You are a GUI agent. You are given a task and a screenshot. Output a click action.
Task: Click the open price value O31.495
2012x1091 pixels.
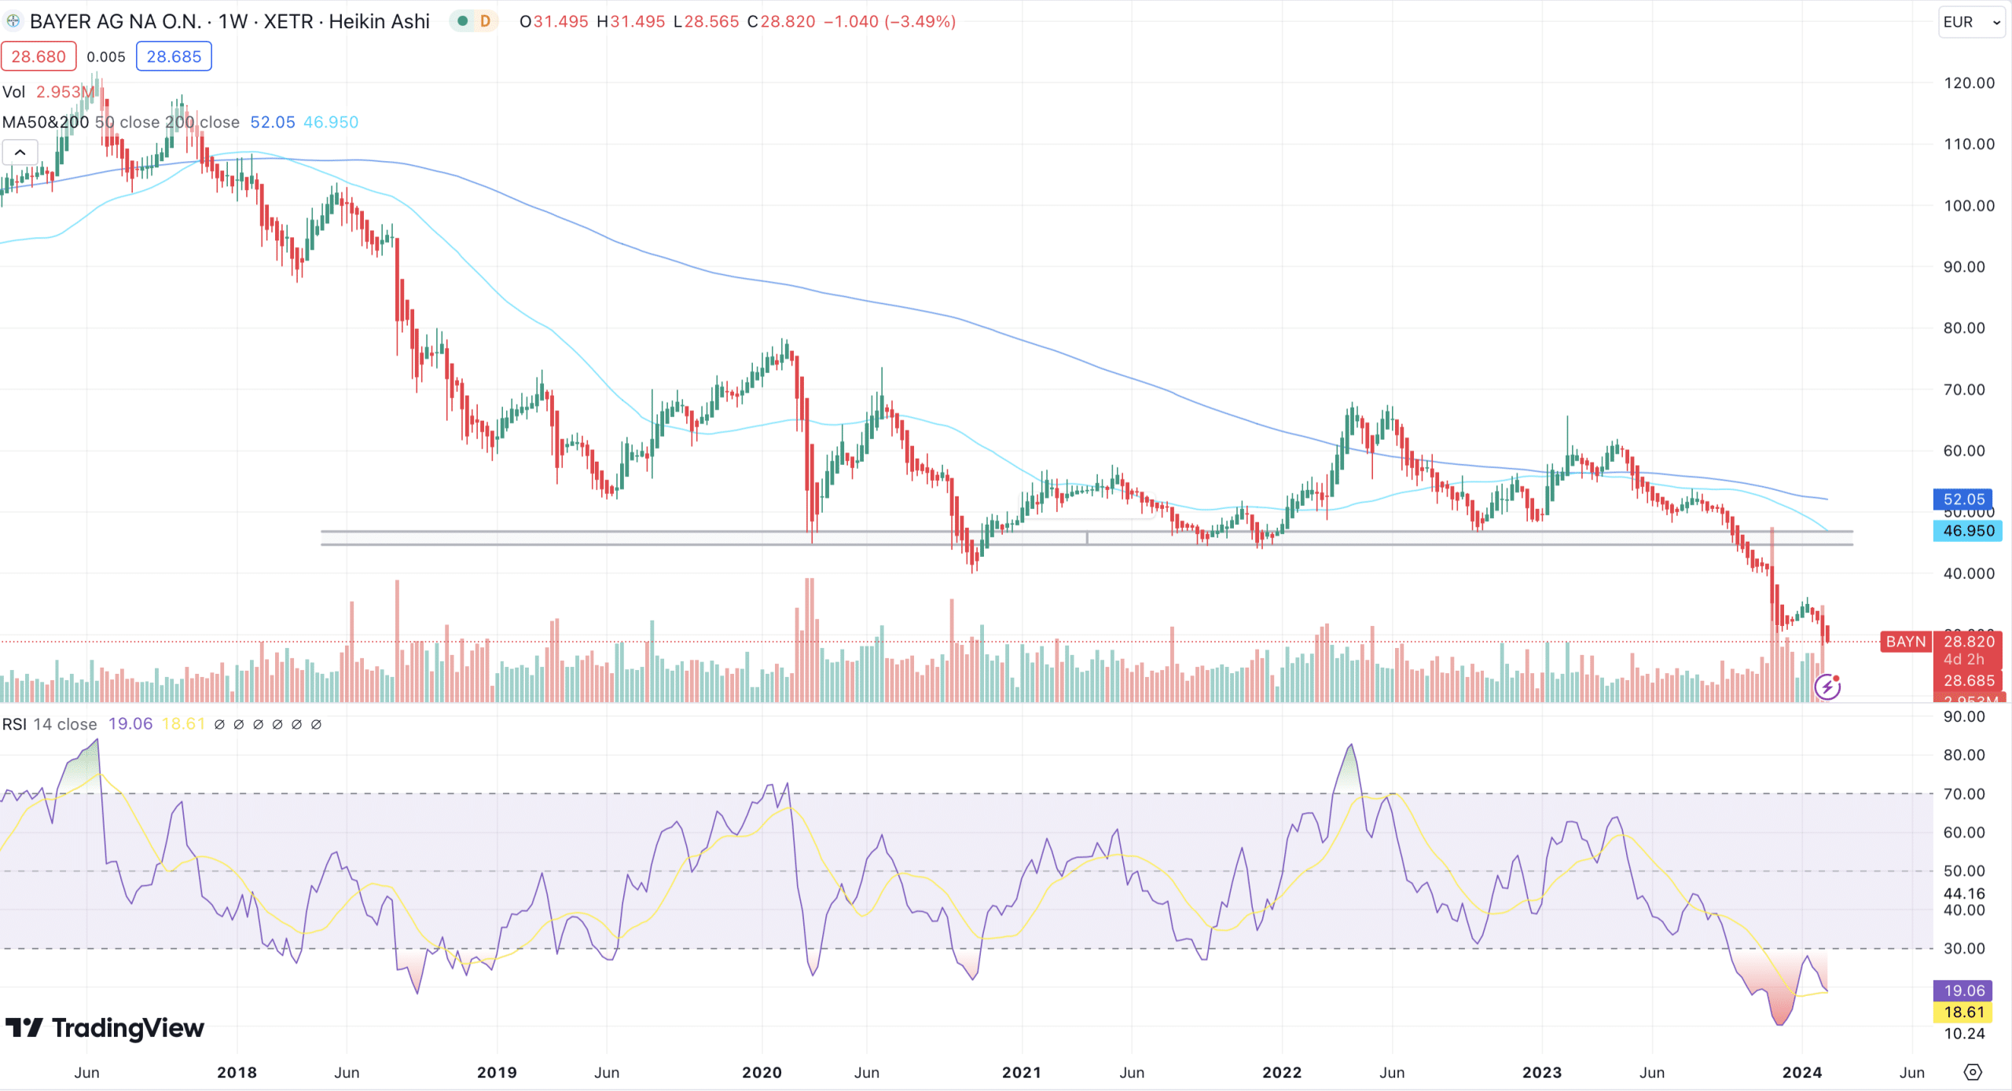pyautogui.click(x=554, y=21)
